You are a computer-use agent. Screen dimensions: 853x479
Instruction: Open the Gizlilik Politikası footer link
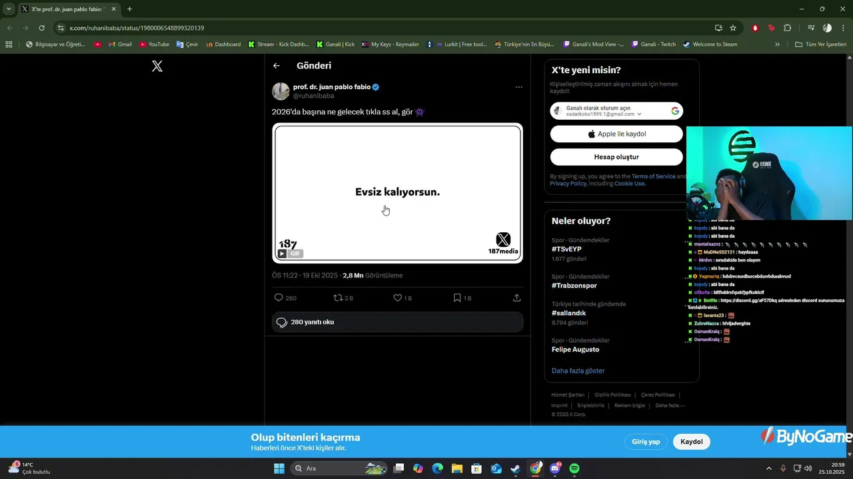coord(612,395)
